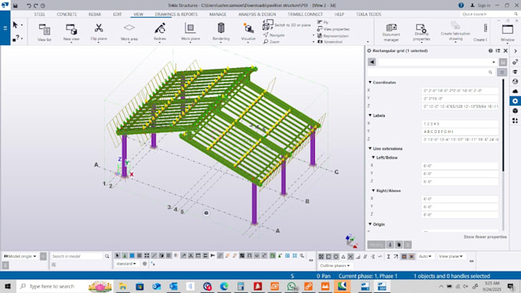The height and width of the screenshot is (293, 521).
Task: Undo the last action
Action: (x=28, y=5)
